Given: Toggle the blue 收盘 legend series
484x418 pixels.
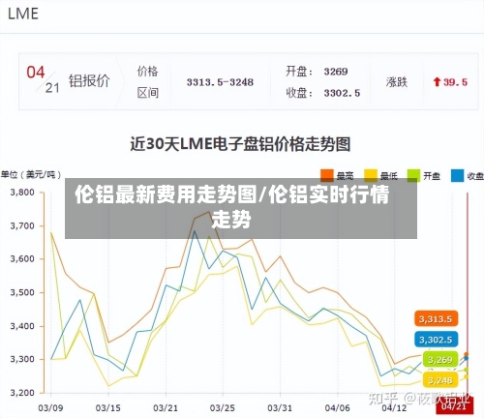Looking at the screenshot, I should tap(468, 176).
